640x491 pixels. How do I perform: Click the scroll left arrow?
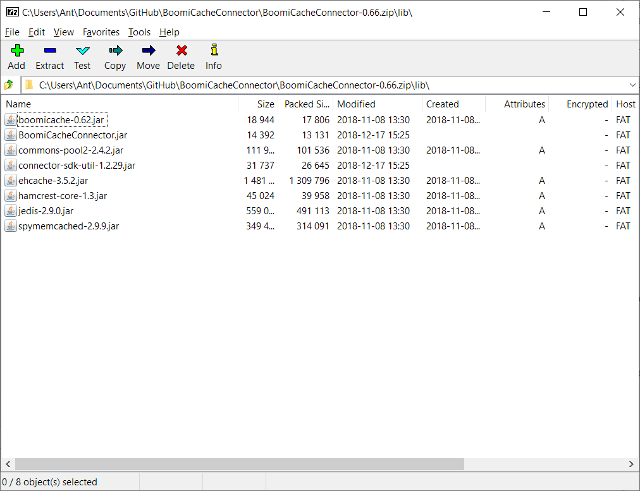click(8, 464)
